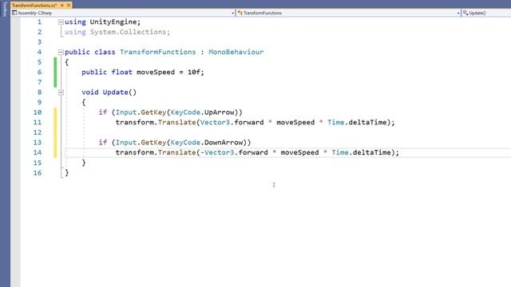Click Vector3.forward on line 11

(232, 122)
